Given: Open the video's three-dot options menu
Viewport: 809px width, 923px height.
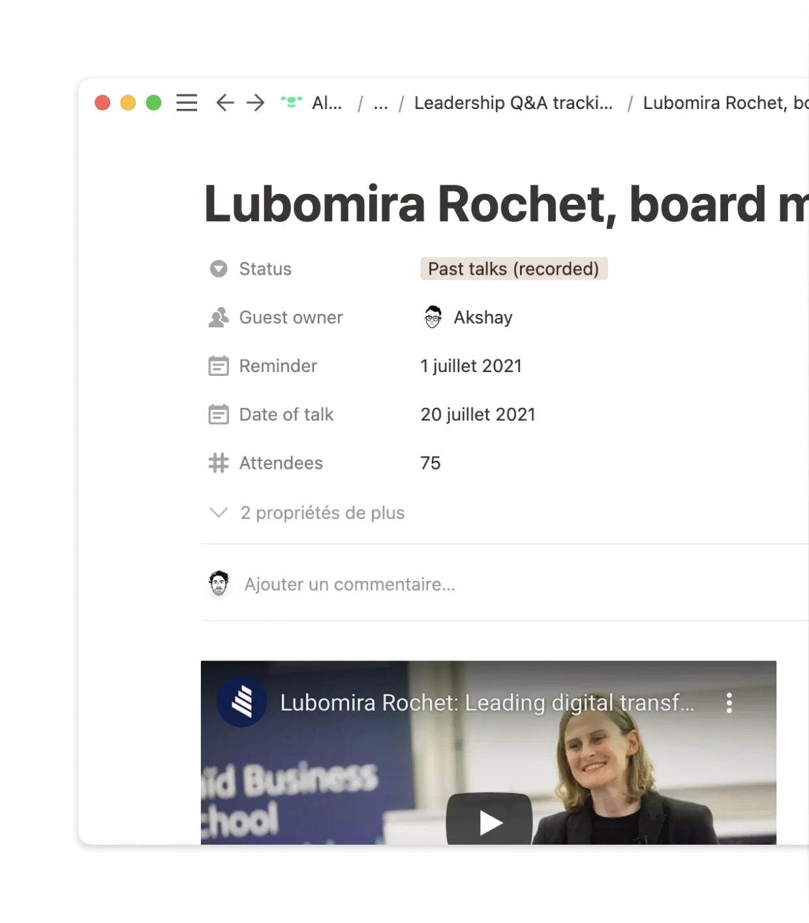Looking at the screenshot, I should (x=729, y=703).
